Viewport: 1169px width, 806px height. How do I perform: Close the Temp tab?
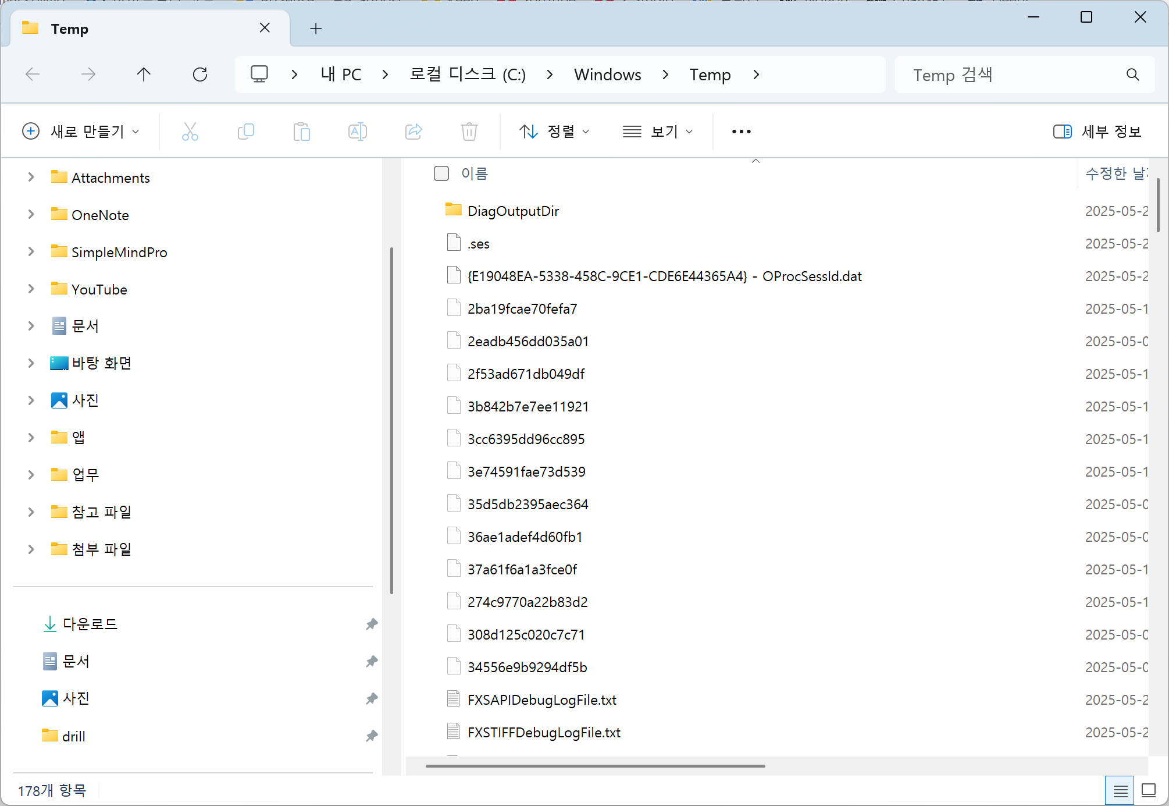click(265, 28)
